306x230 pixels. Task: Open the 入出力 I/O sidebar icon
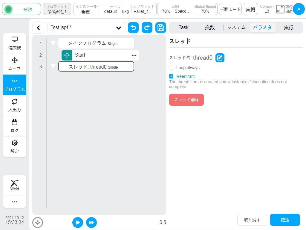point(15,105)
